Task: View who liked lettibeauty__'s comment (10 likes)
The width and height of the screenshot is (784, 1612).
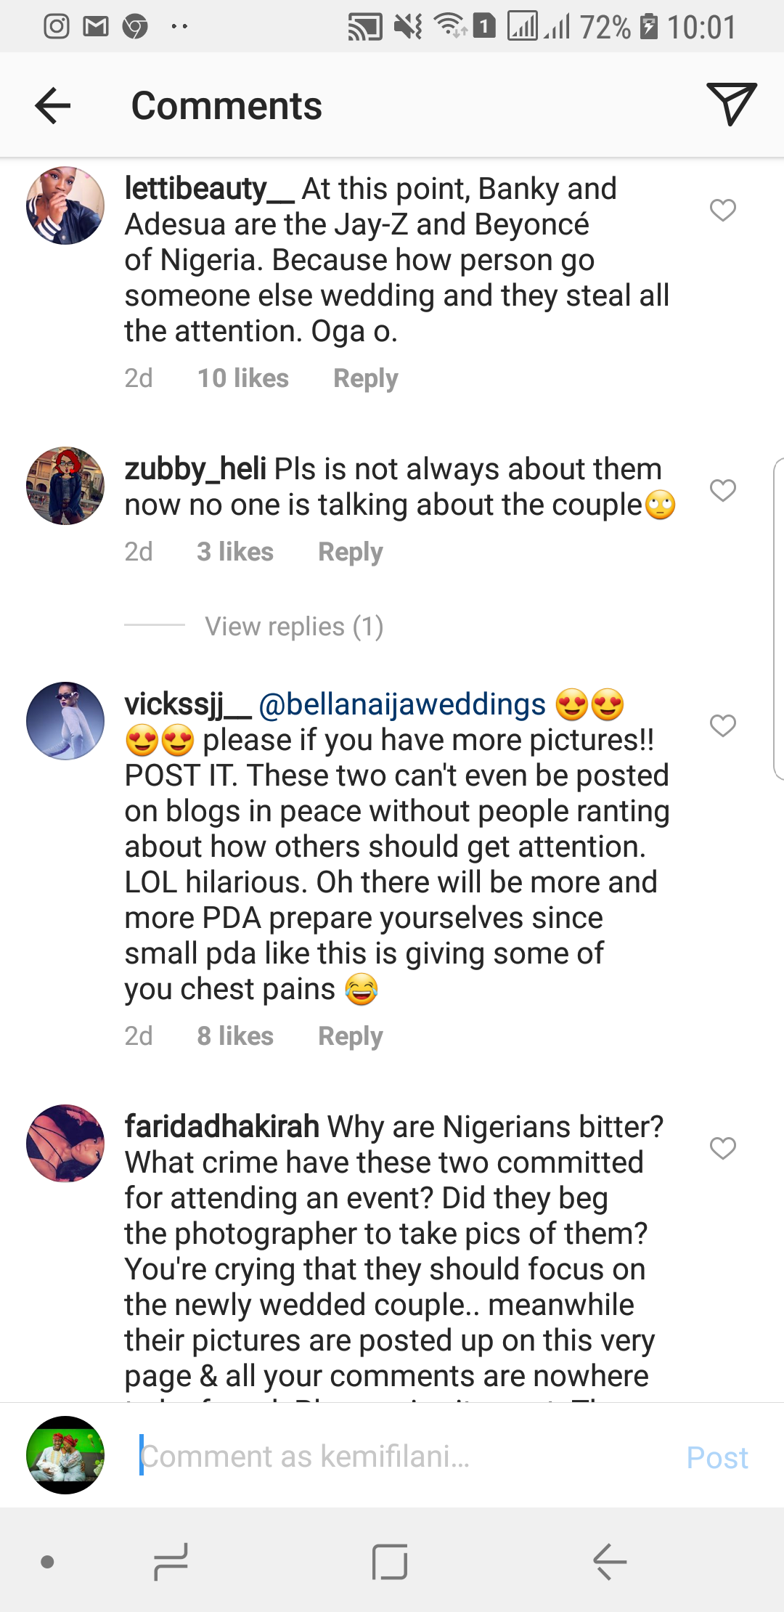Action: (x=243, y=378)
